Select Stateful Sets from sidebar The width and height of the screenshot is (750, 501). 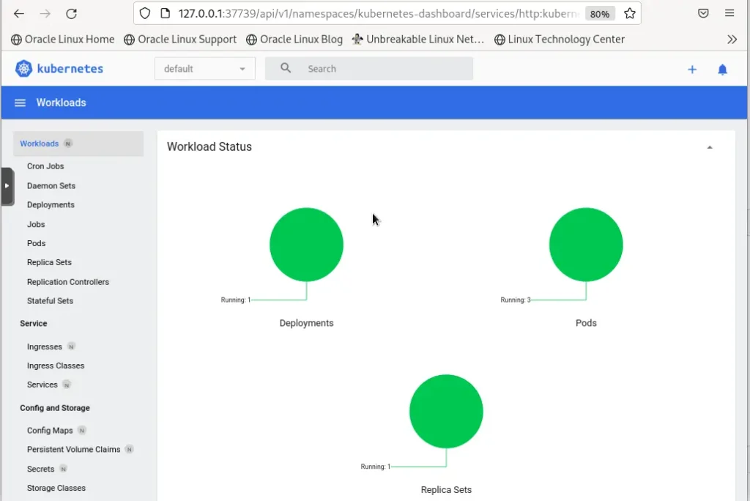coord(50,300)
